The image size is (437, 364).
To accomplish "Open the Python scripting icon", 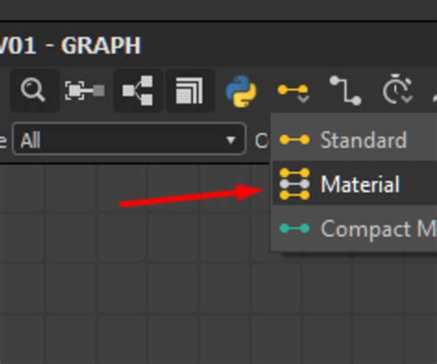I will (x=242, y=91).
